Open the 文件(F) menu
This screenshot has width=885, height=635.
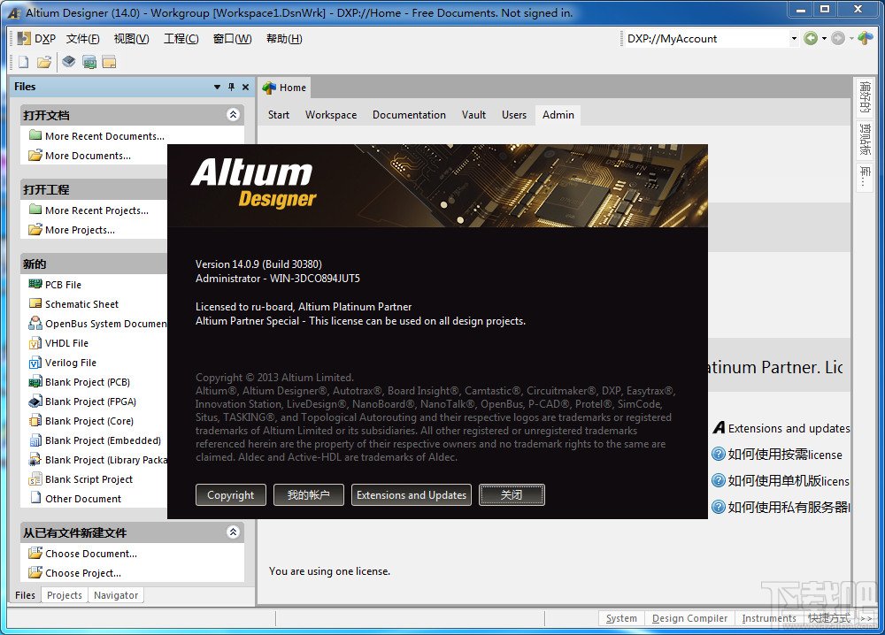pos(82,38)
